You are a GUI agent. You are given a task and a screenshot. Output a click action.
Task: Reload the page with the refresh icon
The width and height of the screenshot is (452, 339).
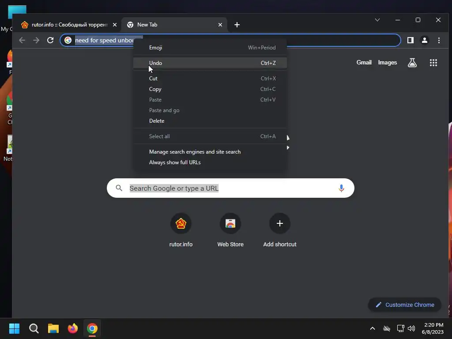click(x=50, y=40)
